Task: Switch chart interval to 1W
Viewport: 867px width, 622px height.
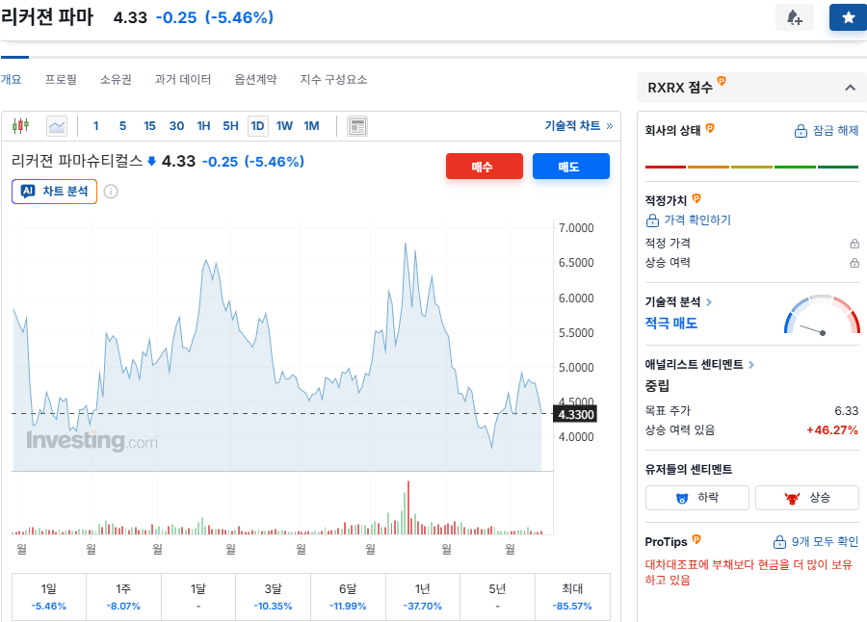Action: [284, 126]
